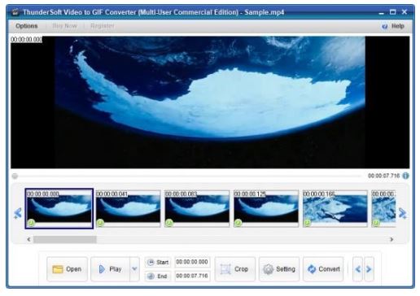This screenshot has width=420, height=296.
Task: Click the Open button to load a video
Action: tap(67, 269)
